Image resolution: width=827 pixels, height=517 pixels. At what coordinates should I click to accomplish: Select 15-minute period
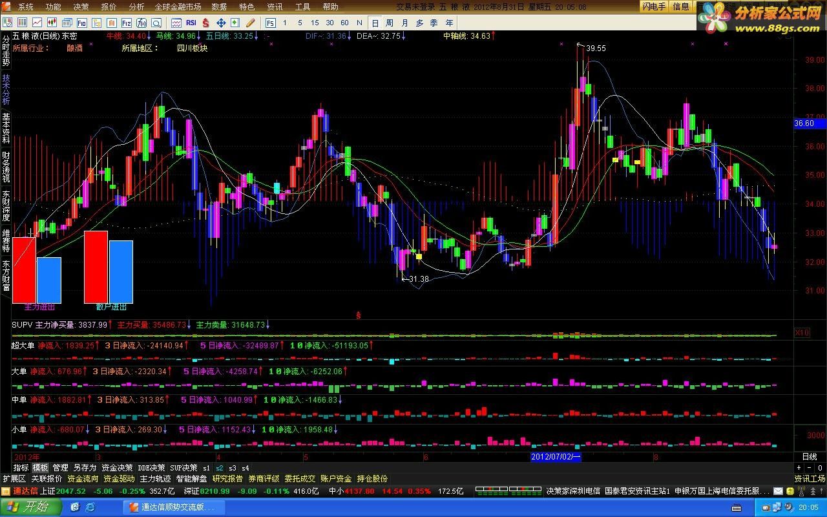tap(315, 23)
